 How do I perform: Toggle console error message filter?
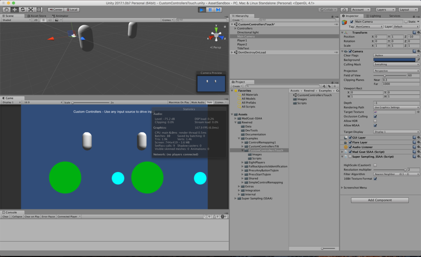223,216
